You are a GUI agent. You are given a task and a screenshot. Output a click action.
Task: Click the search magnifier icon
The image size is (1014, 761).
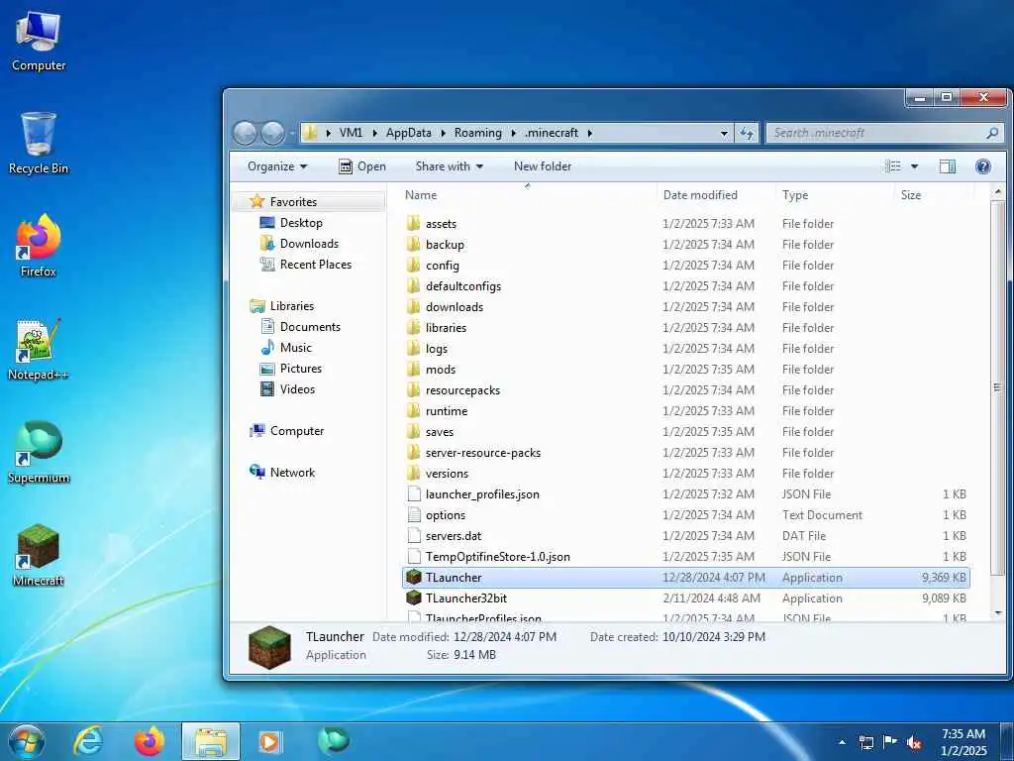click(x=992, y=133)
